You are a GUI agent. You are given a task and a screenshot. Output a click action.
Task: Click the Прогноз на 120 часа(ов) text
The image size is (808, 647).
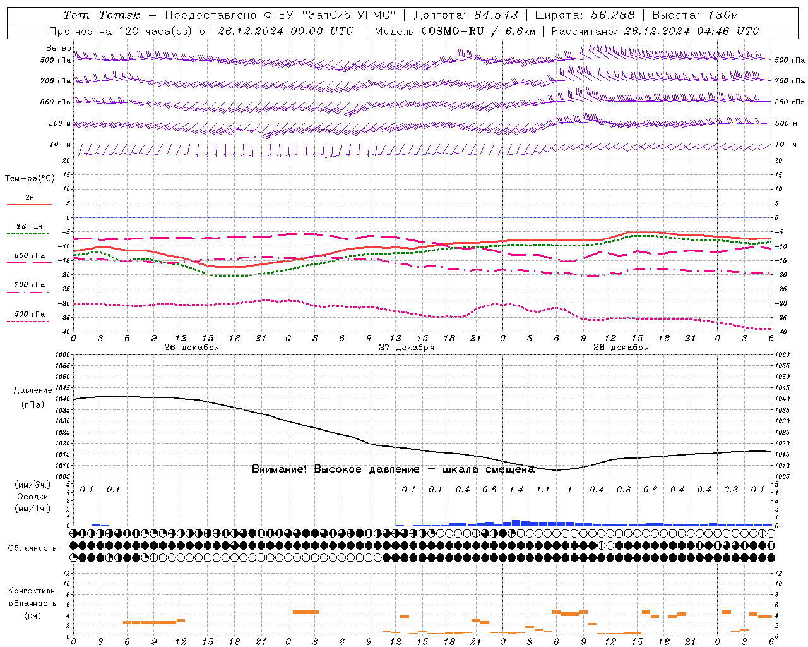point(121,31)
